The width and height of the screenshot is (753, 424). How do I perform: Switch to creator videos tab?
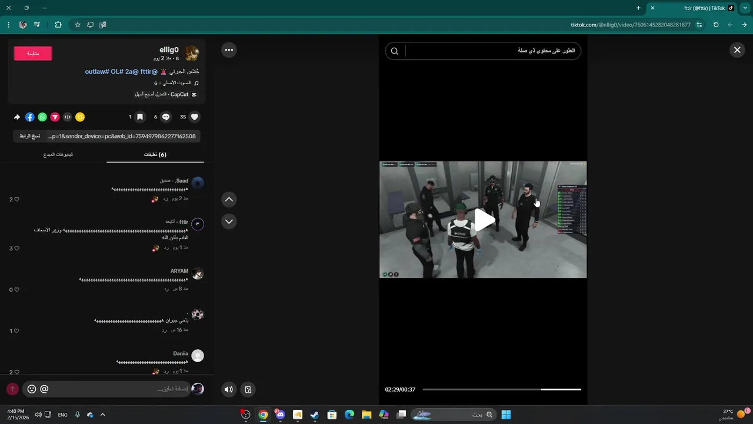point(58,154)
